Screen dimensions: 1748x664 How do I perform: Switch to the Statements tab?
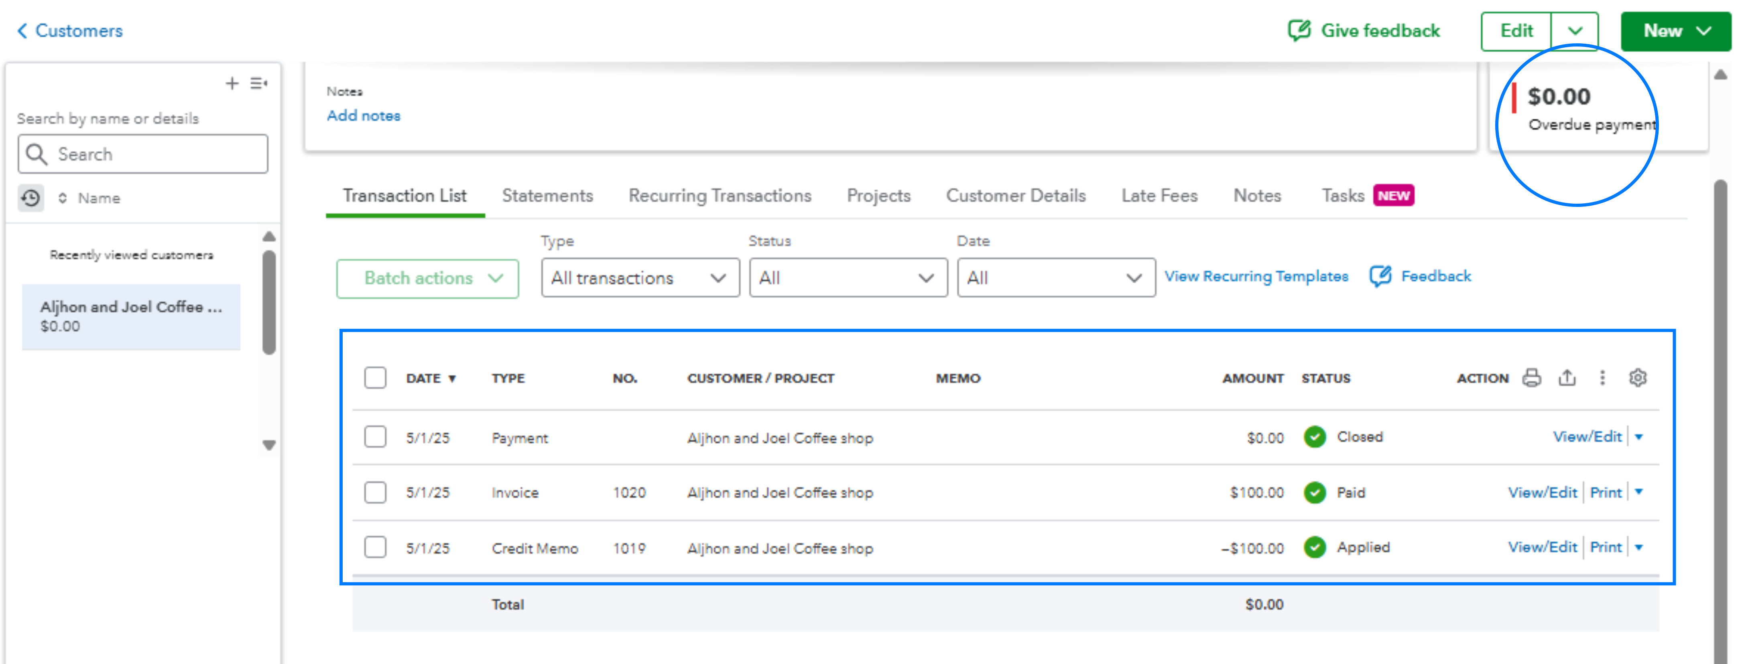547,196
